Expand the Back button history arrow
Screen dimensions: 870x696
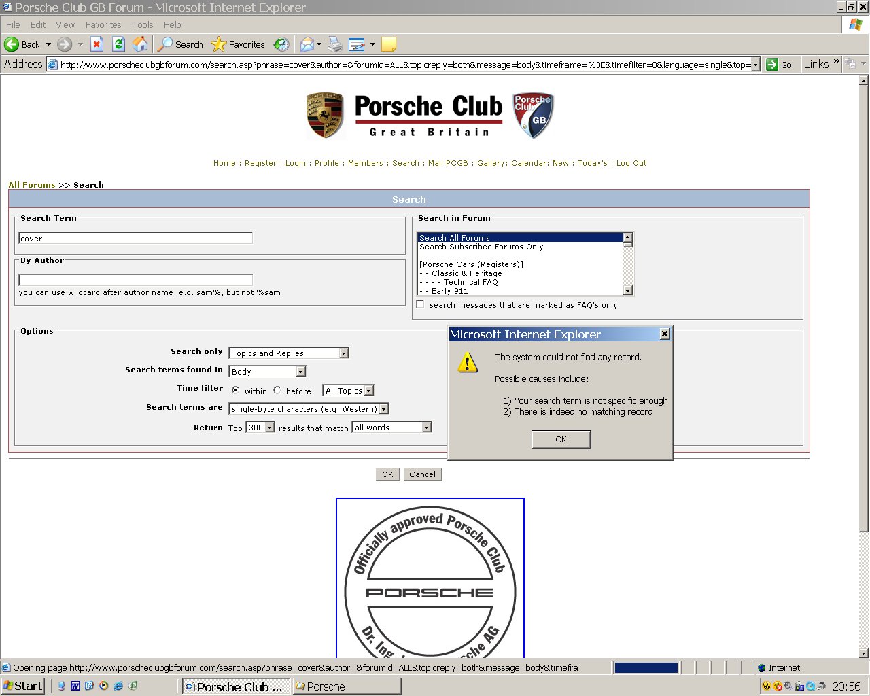(48, 44)
